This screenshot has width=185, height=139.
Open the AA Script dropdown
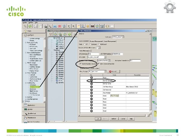(105, 57)
